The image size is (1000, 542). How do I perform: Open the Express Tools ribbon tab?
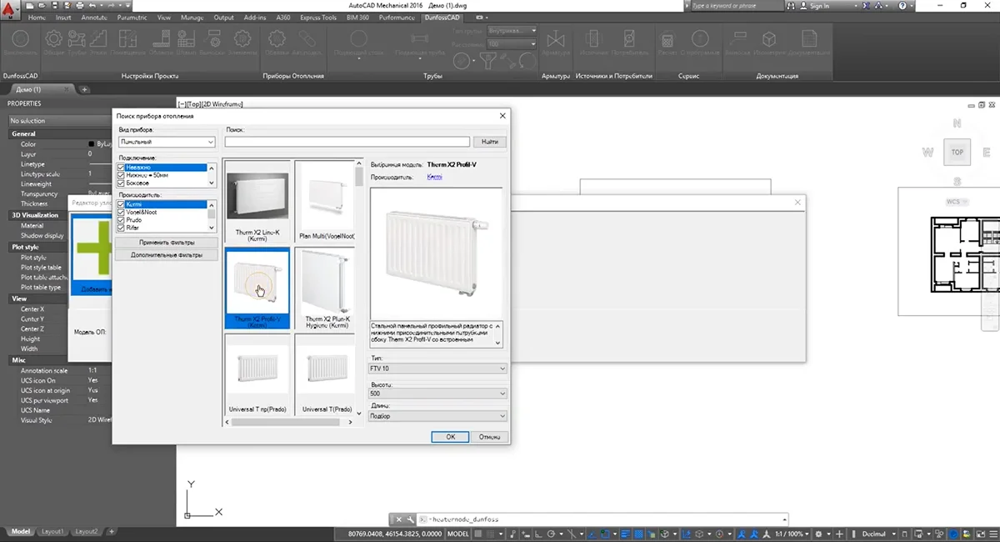pyautogui.click(x=320, y=18)
